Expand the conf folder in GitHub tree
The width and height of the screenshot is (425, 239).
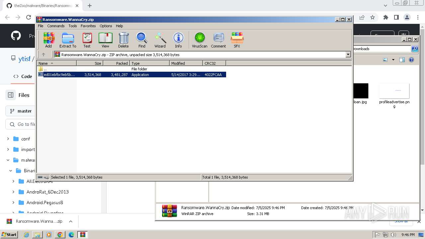coord(8,139)
